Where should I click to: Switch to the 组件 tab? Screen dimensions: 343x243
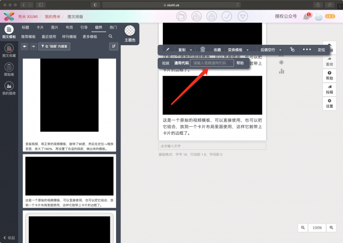[x=98, y=28]
